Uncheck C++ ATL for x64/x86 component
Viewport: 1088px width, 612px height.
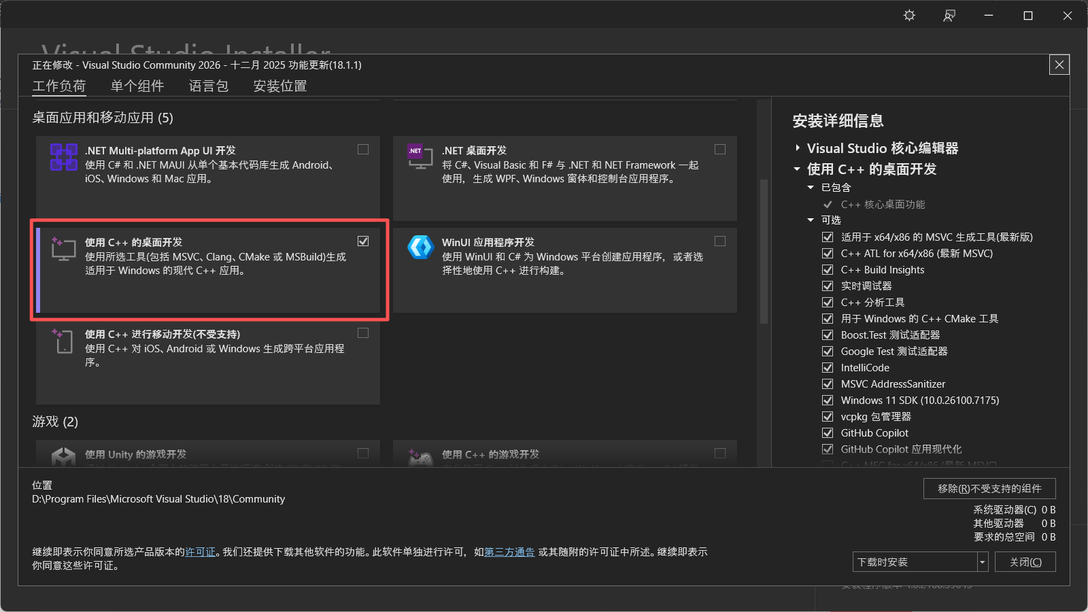(x=828, y=254)
